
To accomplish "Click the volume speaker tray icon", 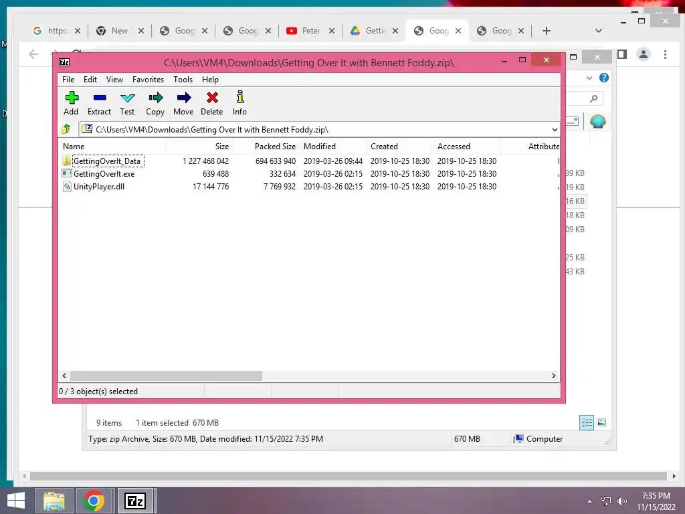I will pyautogui.click(x=621, y=501).
